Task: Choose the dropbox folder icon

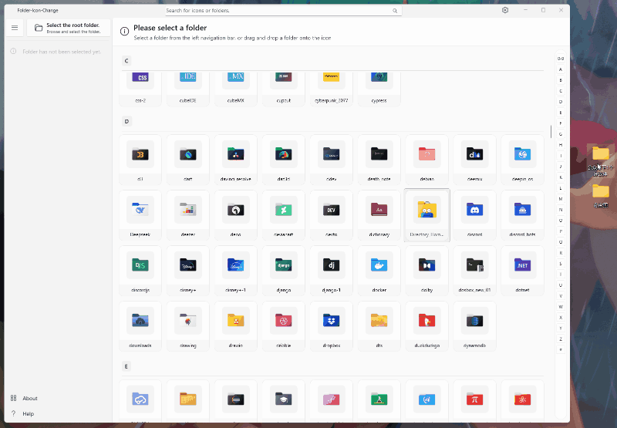Action: pyautogui.click(x=332, y=326)
